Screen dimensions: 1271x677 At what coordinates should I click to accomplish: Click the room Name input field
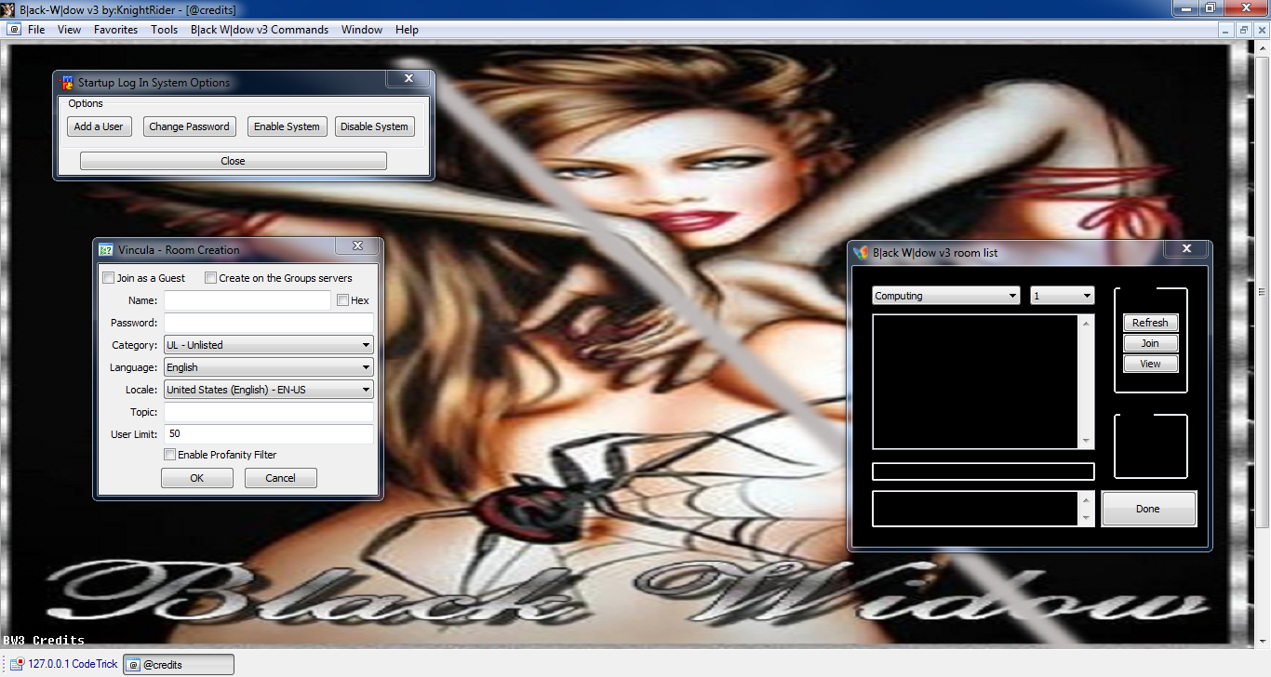coord(248,300)
